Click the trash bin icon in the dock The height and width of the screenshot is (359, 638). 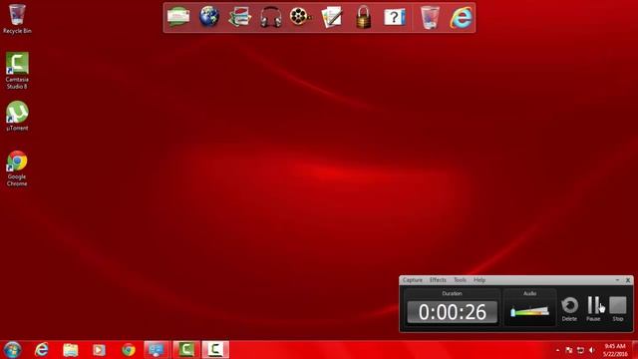point(430,17)
